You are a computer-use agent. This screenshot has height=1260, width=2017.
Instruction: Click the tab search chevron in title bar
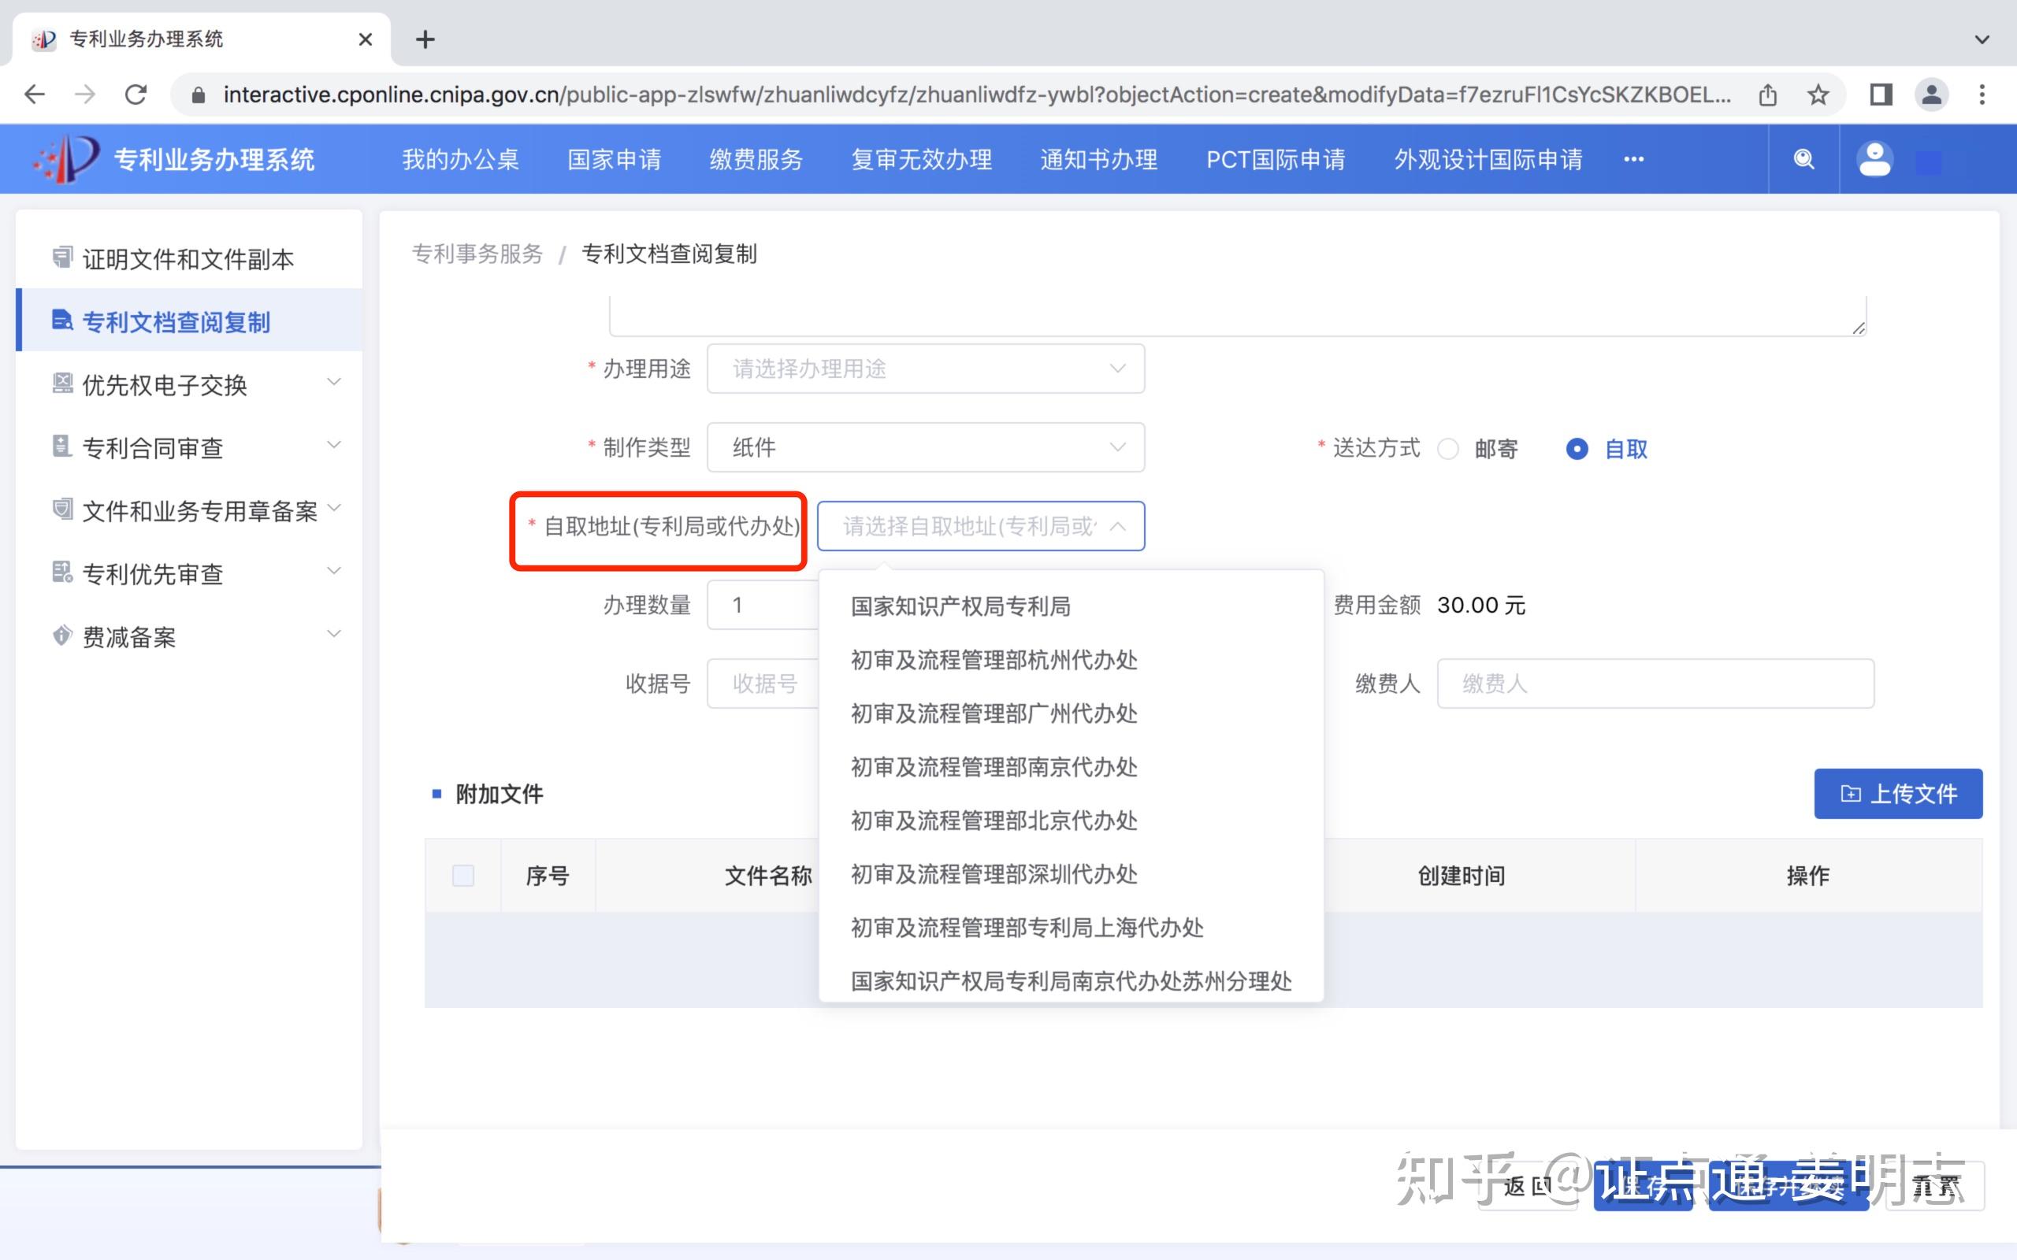click(x=1982, y=39)
